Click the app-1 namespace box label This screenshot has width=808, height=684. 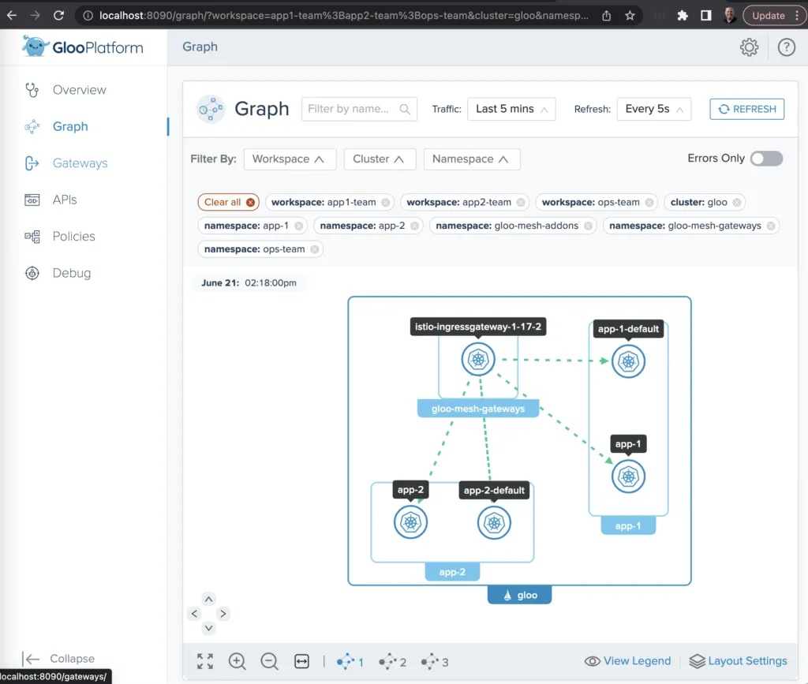pyautogui.click(x=628, y=526)
